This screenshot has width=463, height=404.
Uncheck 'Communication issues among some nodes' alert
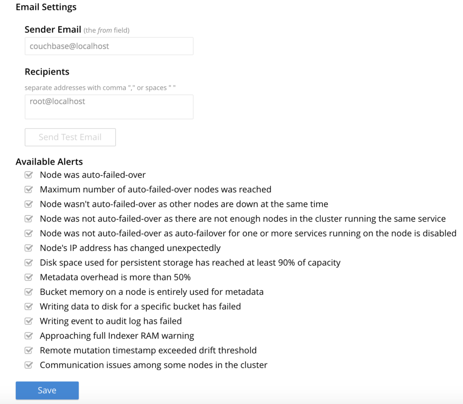coord(28,365)
